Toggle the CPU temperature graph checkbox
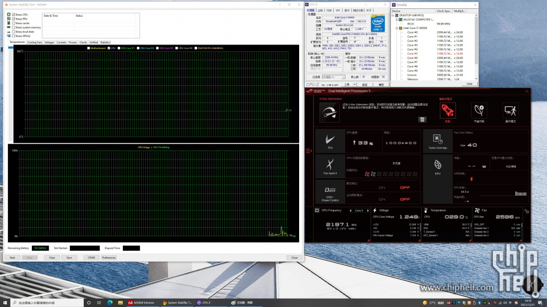This screenshot has height=307, width=547. (109, 48)
